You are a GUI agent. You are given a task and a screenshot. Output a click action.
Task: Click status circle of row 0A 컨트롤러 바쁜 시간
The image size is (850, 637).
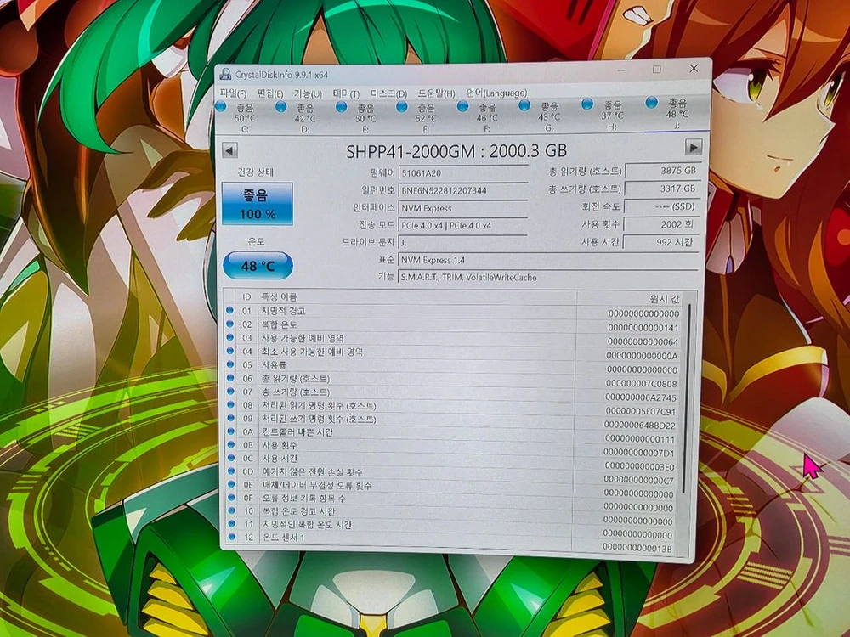click(x=231, y=431)
